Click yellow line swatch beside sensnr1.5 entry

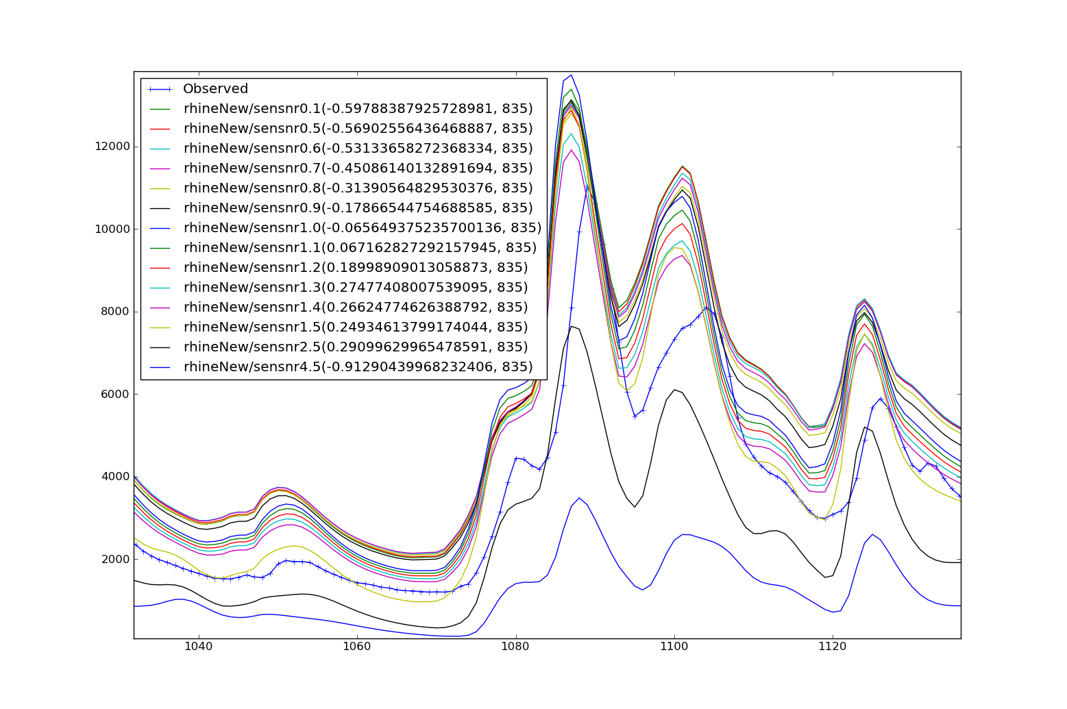(x=160, y=327)
